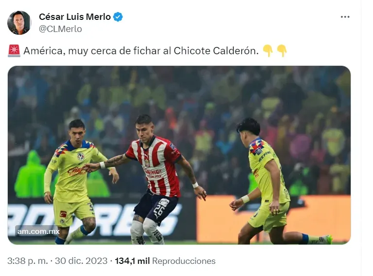Click the Reproducciones label
373x276 pixels.
[184, 261]
